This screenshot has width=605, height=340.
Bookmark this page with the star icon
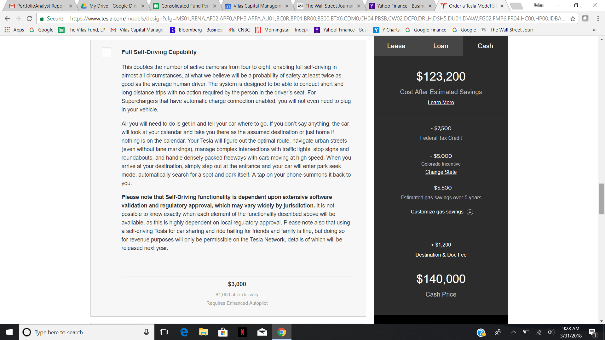pyautogui.click(x=573, y=19)
